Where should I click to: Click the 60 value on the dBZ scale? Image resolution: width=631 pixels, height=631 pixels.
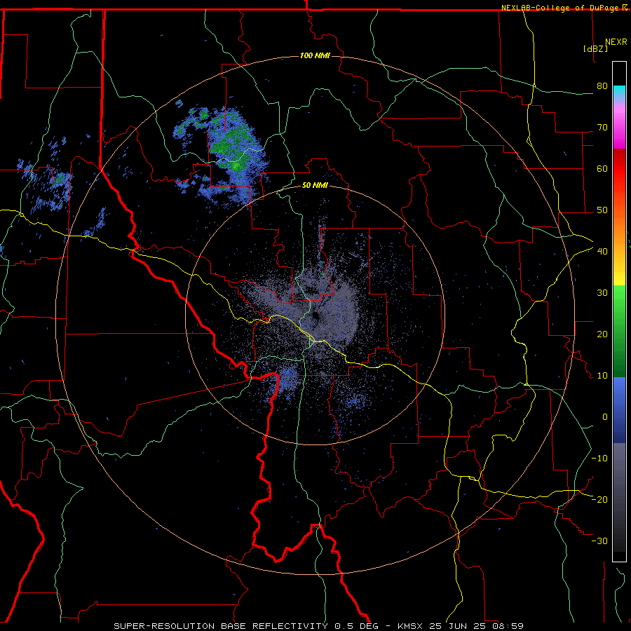click(x=602, y=168)
